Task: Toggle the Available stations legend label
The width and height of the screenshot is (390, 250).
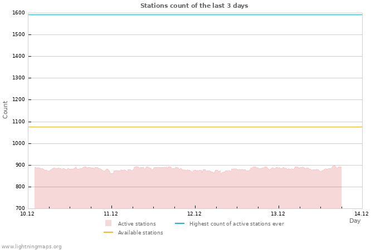Action: (x=140, y=233)
